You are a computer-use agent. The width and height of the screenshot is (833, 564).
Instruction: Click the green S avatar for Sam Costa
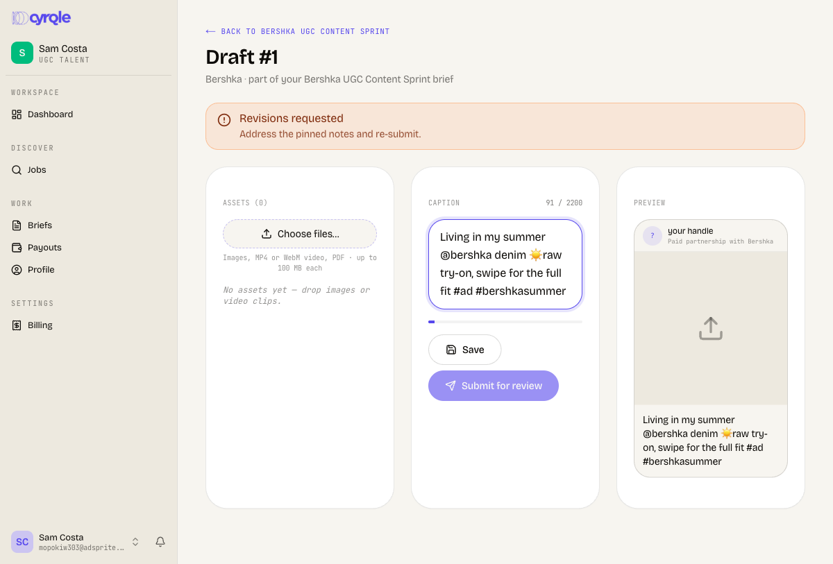pos(22,53)
